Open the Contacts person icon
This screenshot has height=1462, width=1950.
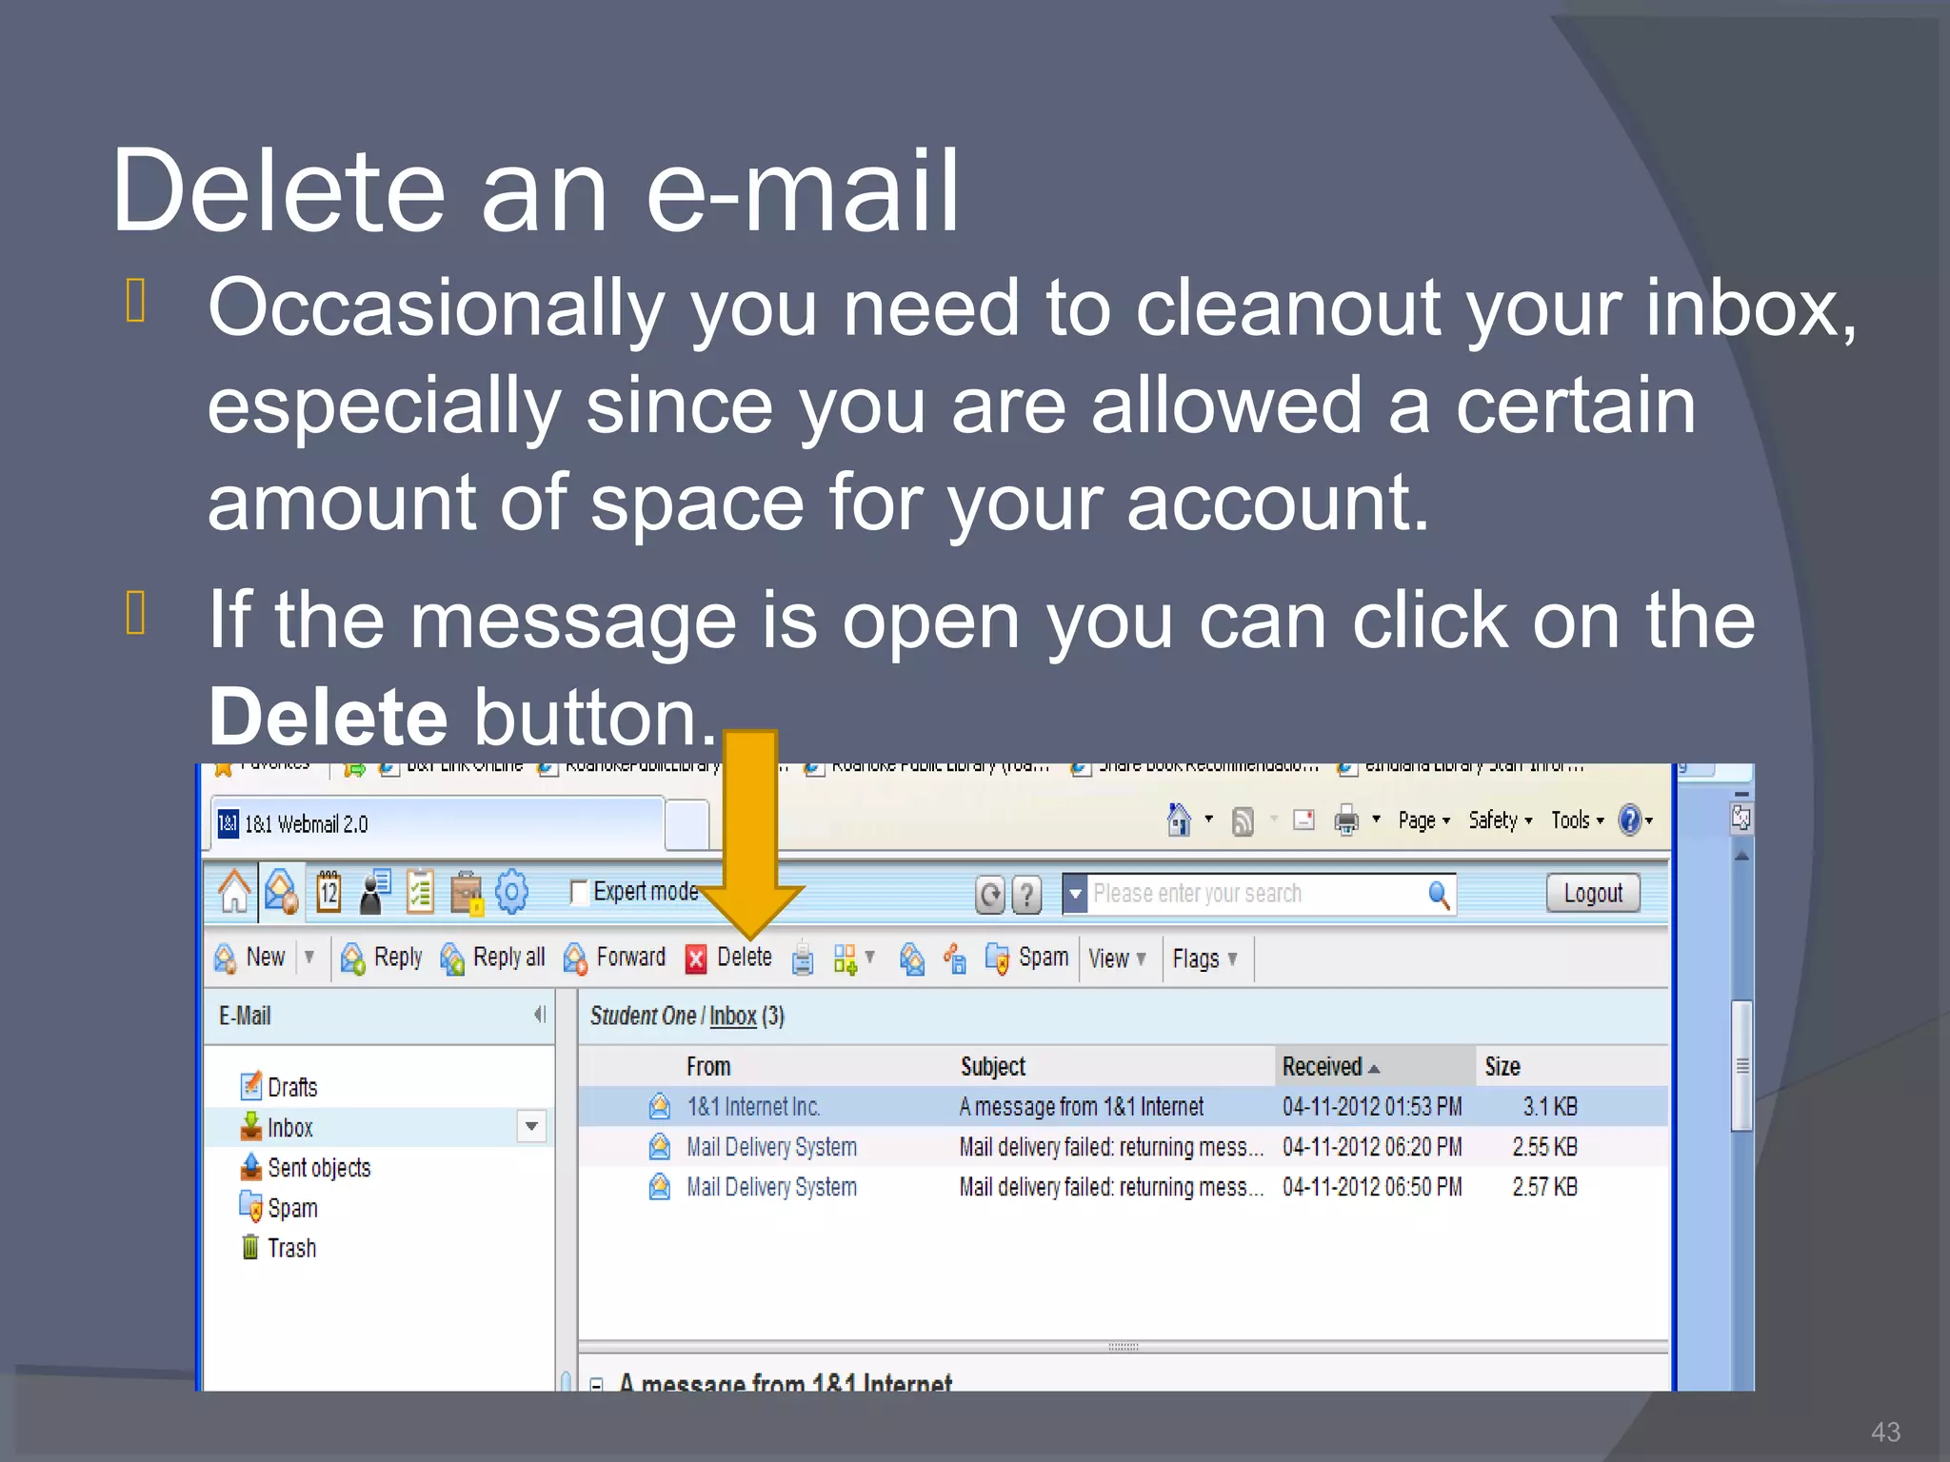tap(374, 892)
